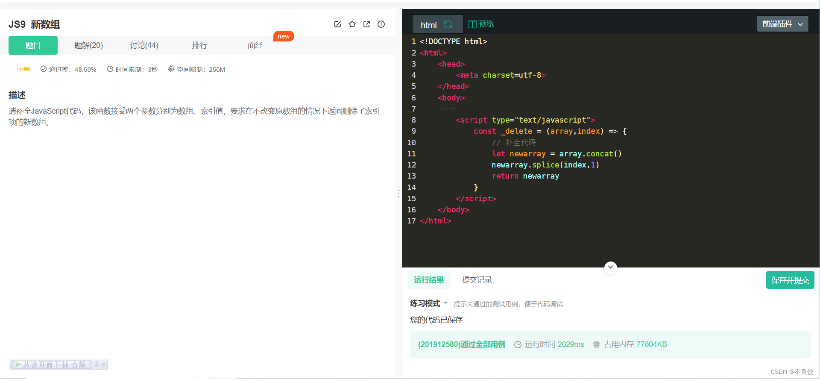The image size is (820, 379).
Task: Click the help question icon on download bar
Action: 97,364
